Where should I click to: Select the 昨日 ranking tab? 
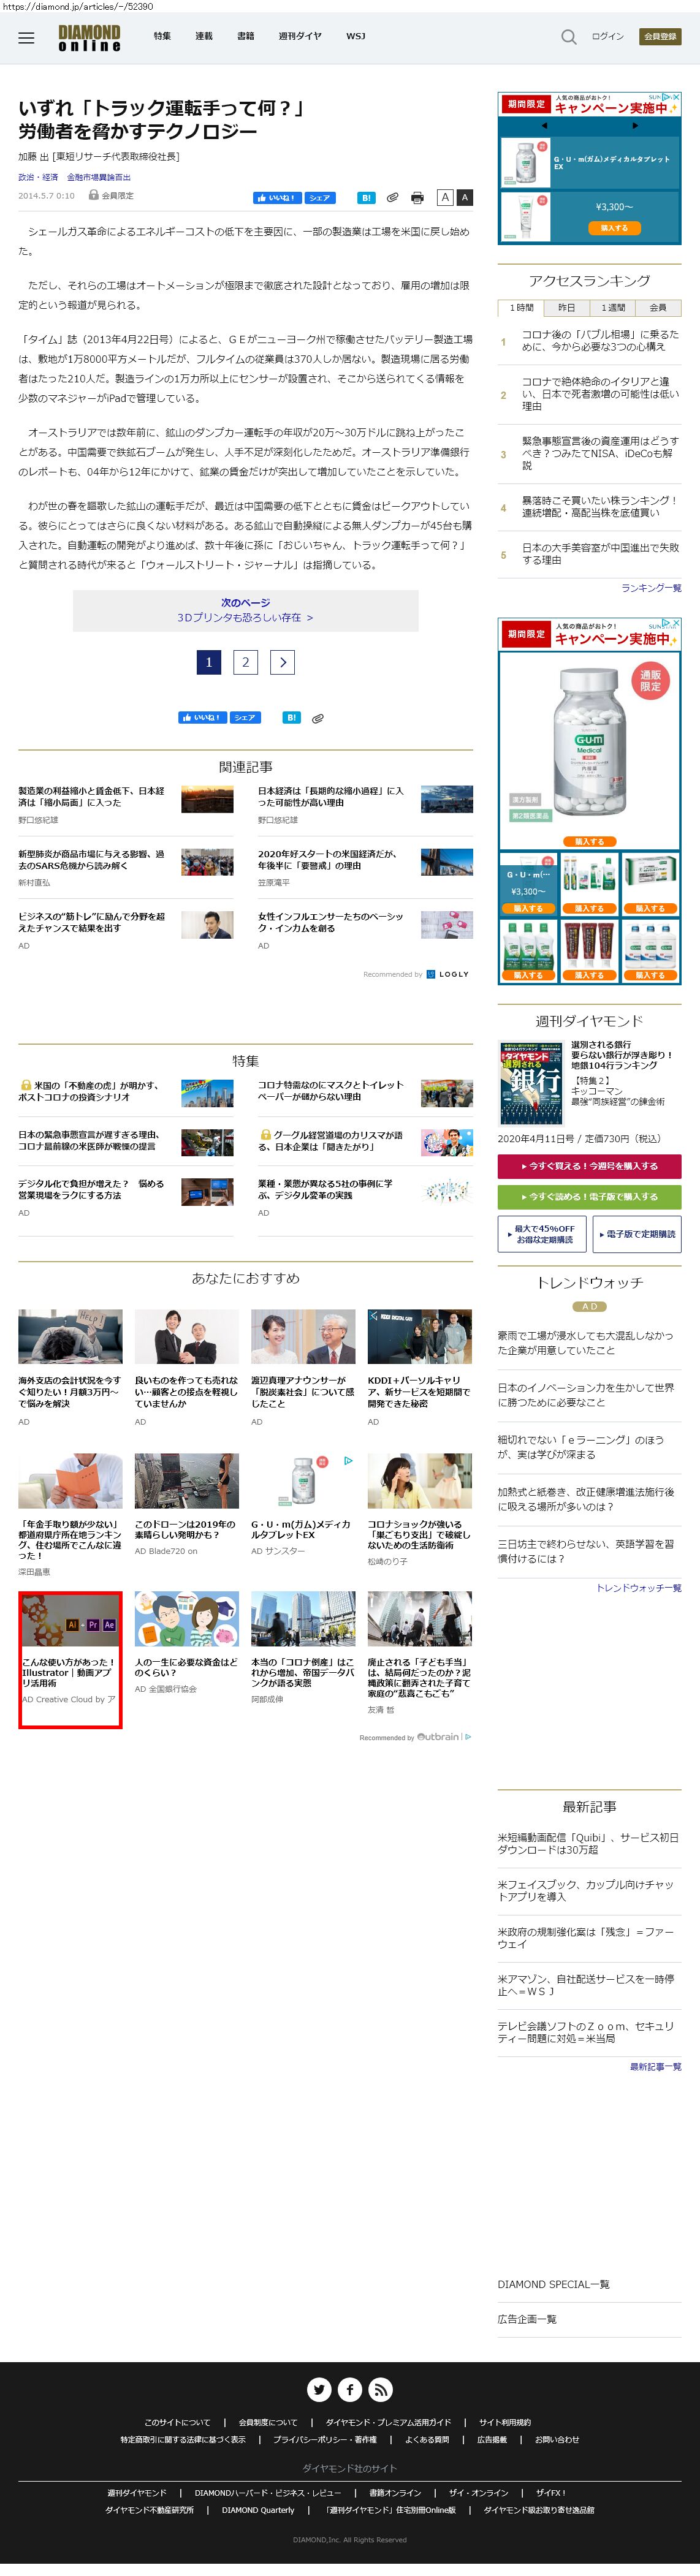coord(566,308)
